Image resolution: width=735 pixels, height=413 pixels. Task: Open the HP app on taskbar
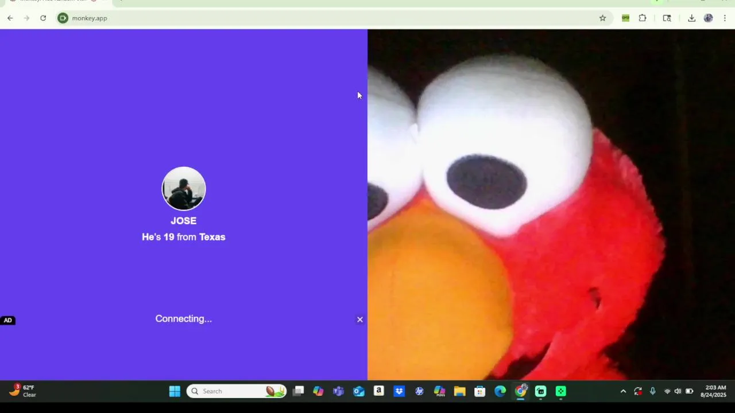[419, 391]
